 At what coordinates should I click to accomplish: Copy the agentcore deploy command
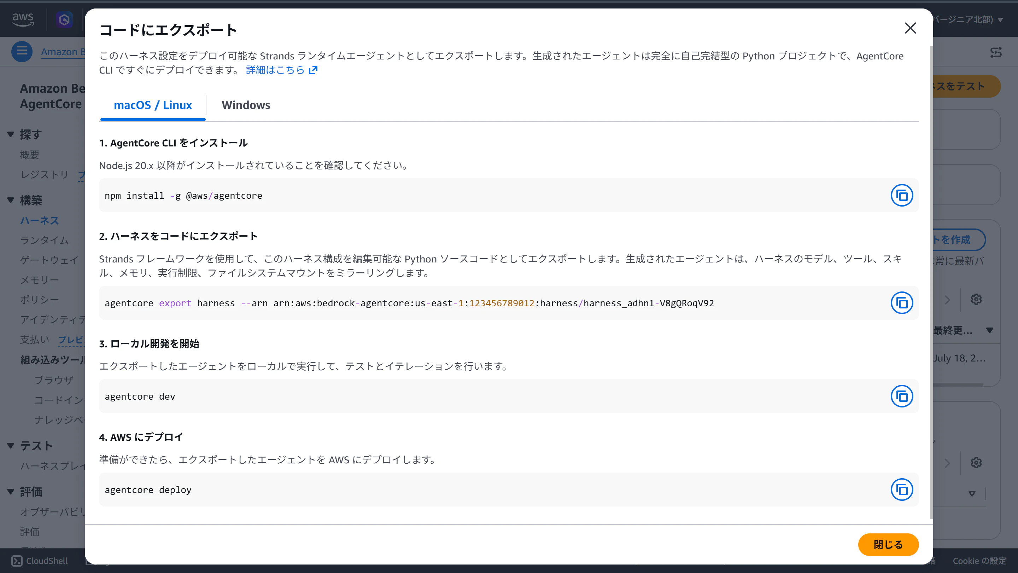(901, 490)
